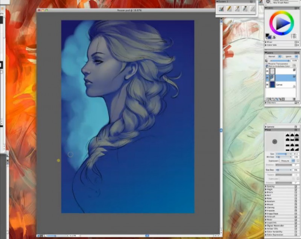
Task: Expand the Digital Watercolor section
Action: (x=266, y=226)
